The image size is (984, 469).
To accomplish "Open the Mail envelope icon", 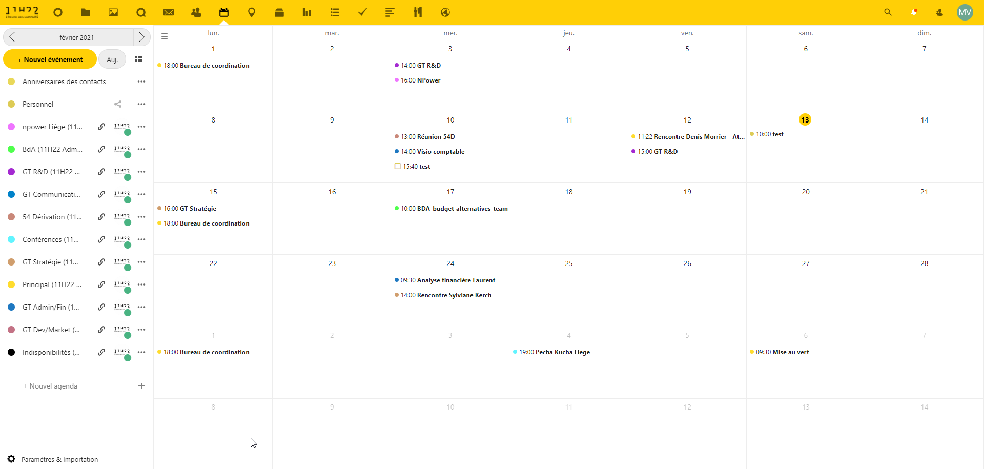I will [169, 12].
